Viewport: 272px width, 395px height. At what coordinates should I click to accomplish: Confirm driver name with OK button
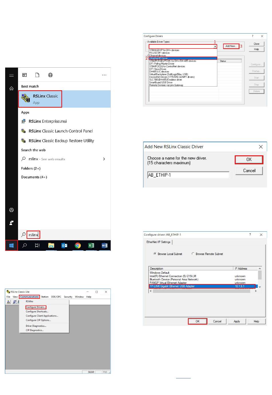[249, 160]
